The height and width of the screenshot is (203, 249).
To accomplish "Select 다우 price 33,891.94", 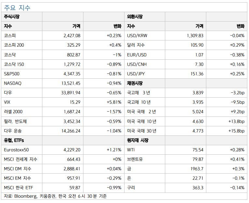I will 71,92.
